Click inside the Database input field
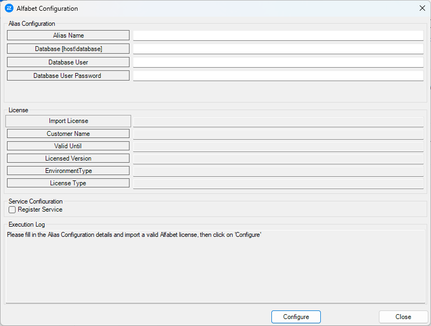Viewport: 431px width, 326px height. click(x=277, y=48)
